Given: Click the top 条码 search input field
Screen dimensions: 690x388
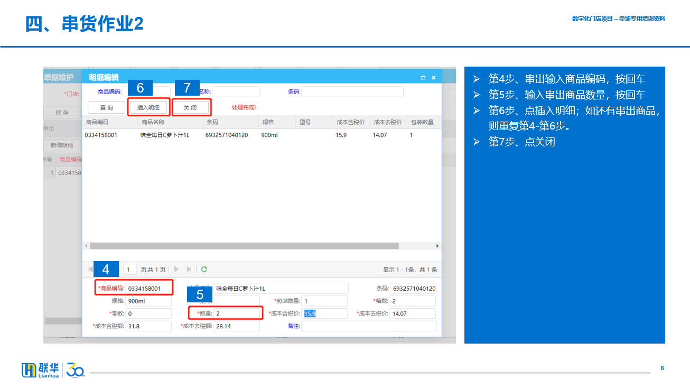Looking at the screenshot, I should (352, 92).
